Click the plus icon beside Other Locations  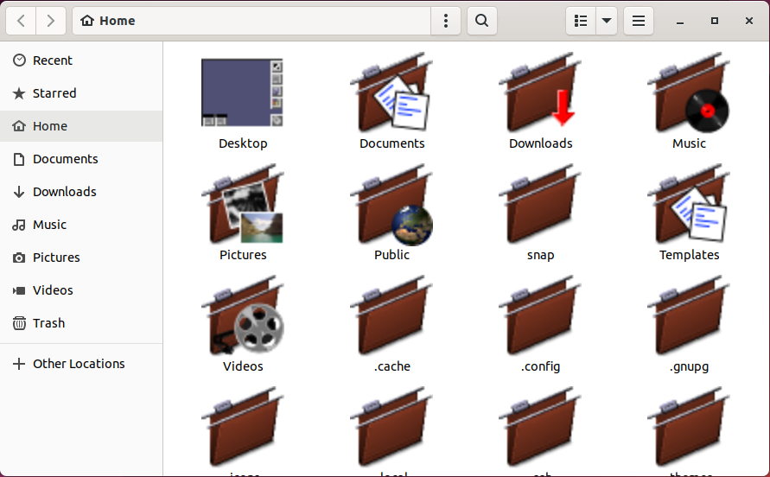tap(19, 364)
